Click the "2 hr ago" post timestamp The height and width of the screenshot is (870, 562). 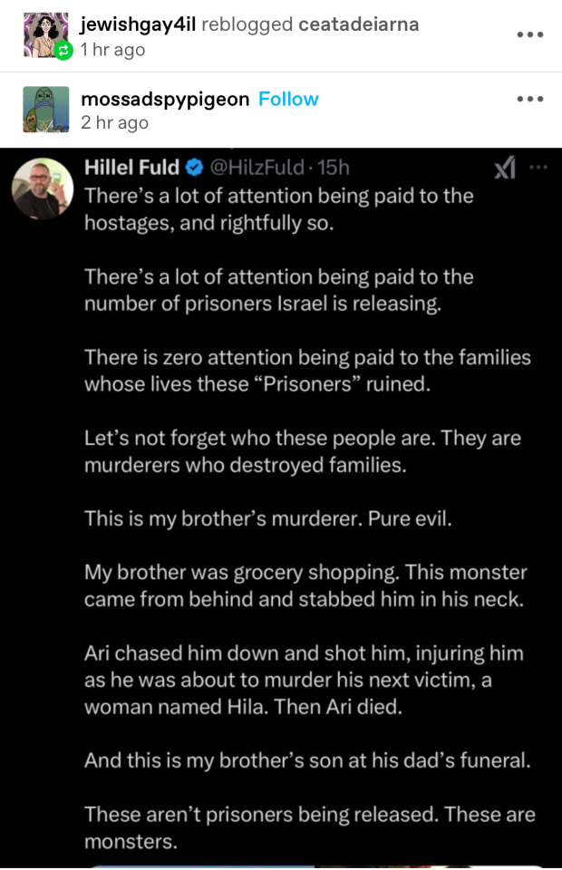pos(114,122)
